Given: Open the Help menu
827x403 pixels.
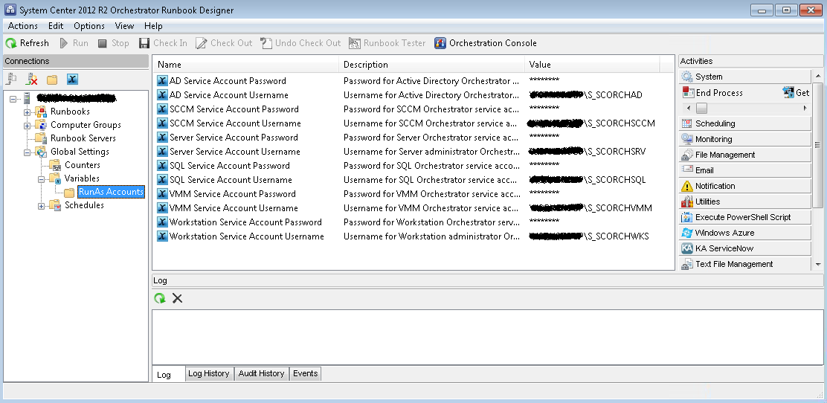Looking at the screenshot, I should click(153, 26).
